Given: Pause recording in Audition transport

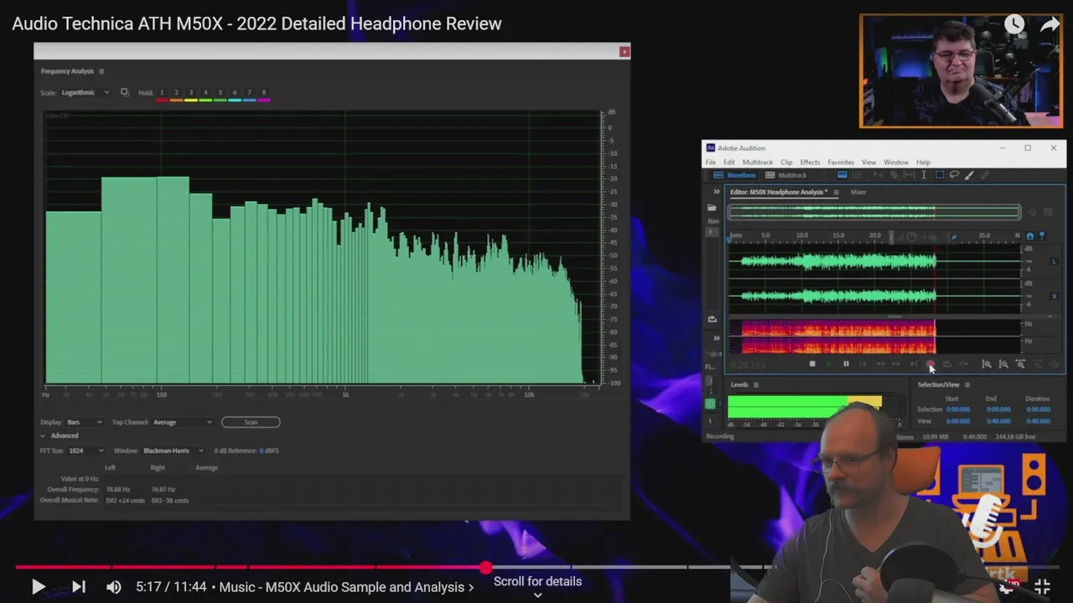Looking at the screenshot, I should [846, 363].
